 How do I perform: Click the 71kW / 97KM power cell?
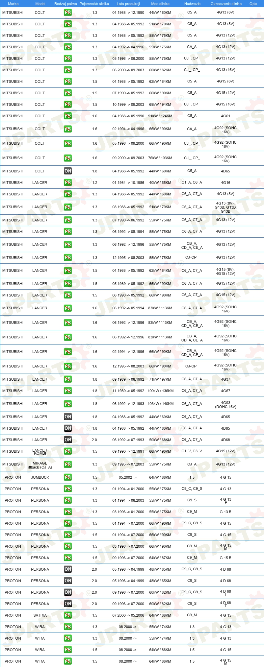[160, 379]
